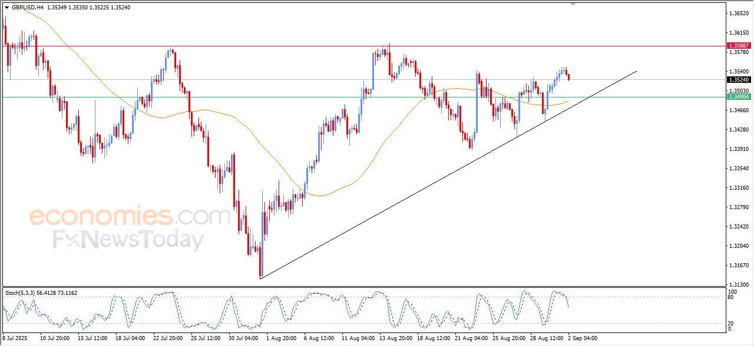The width and height of the screenshot is (754, 346).
Task: Click the 1.33160 price axis label
Action: pos(739,187)
